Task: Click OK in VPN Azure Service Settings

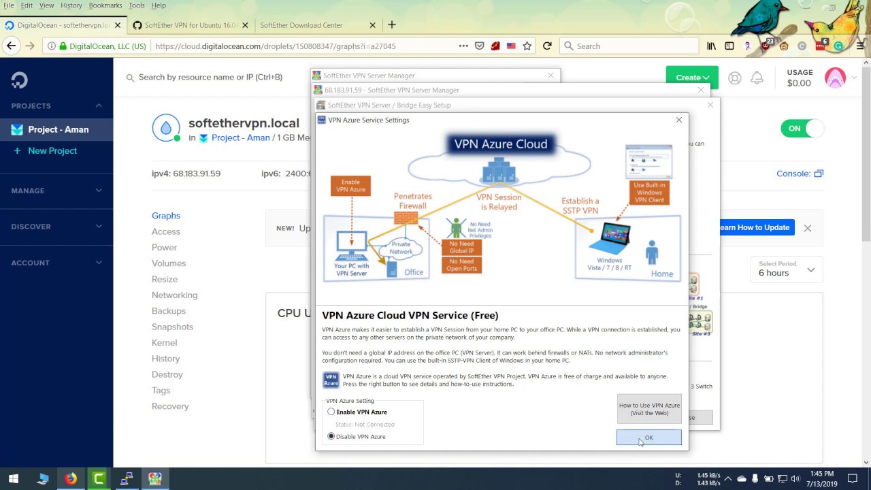Action: (648, 438)
